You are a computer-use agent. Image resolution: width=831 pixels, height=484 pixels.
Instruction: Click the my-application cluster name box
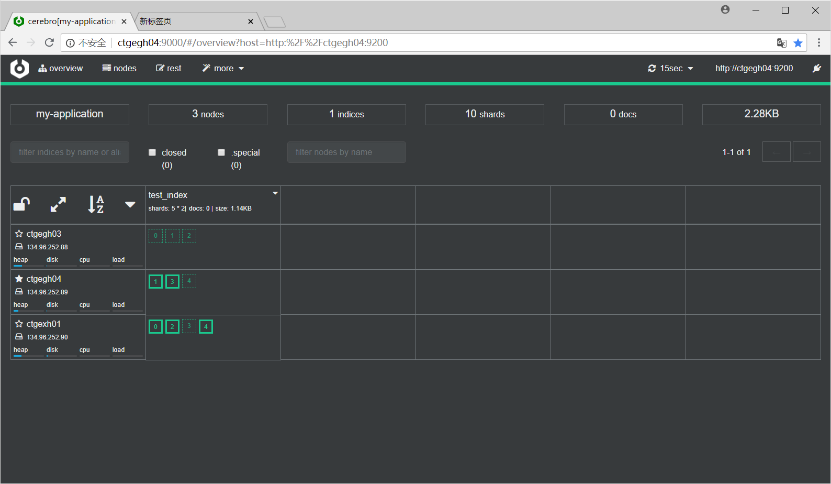(70, 114)
